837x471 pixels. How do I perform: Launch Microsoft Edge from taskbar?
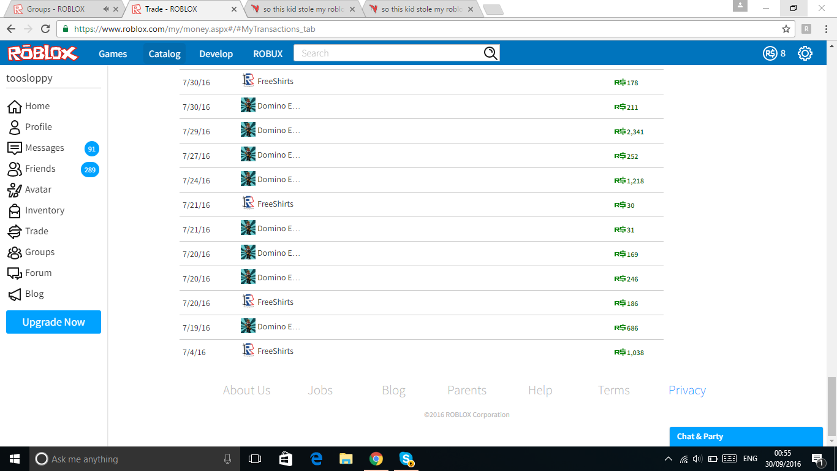click(x=316, y=459)
